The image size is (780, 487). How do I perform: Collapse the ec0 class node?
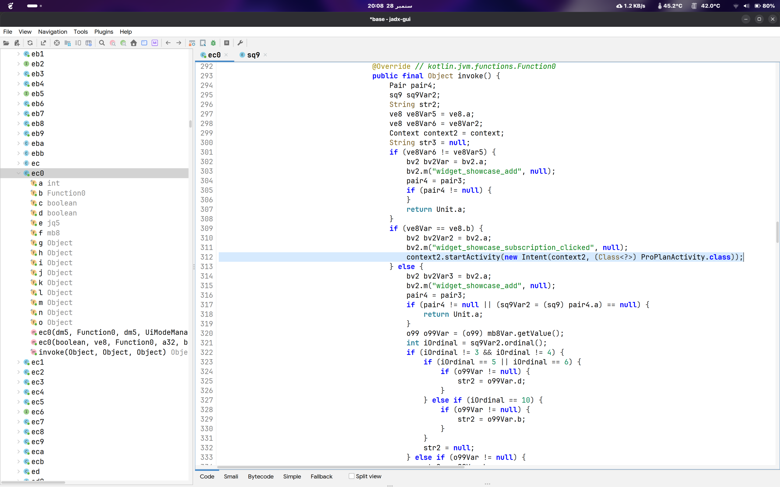(18, 173)
